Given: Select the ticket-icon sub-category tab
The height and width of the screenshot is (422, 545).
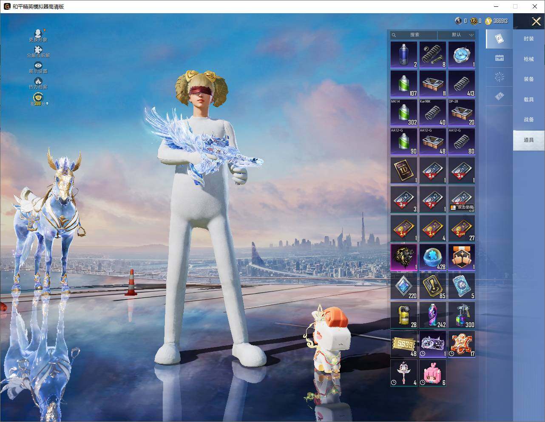Looking at the screenshot, I should coord(499,97).
